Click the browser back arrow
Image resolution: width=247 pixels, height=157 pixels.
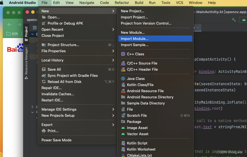[9, 24]
